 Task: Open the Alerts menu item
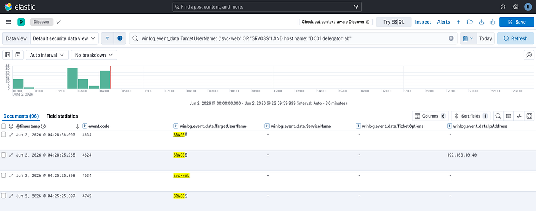(444, 22)
